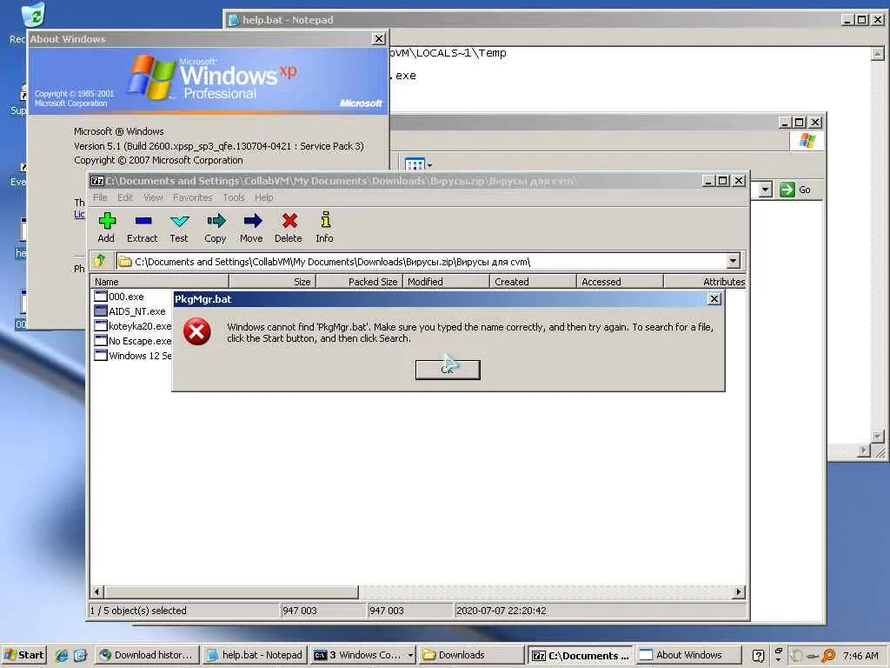Click the second Quick Launch icon
The height and width of the screenshot is (668, 890).
[79, 656]
